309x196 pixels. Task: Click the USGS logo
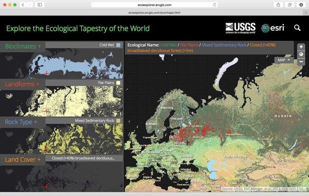point(241,28)
